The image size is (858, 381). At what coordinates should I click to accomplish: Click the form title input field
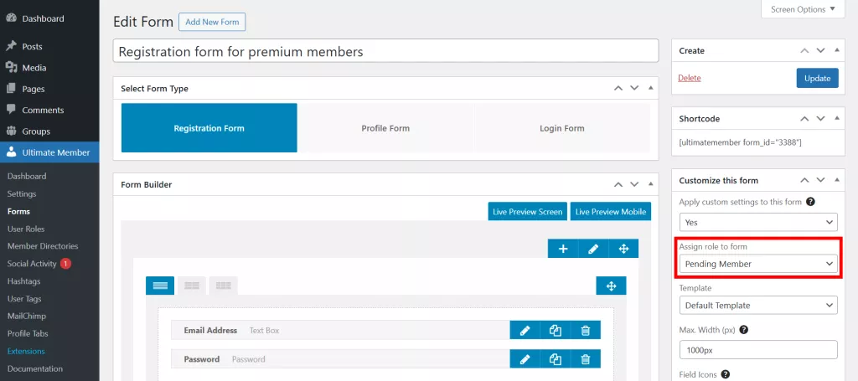coord(385,51)
